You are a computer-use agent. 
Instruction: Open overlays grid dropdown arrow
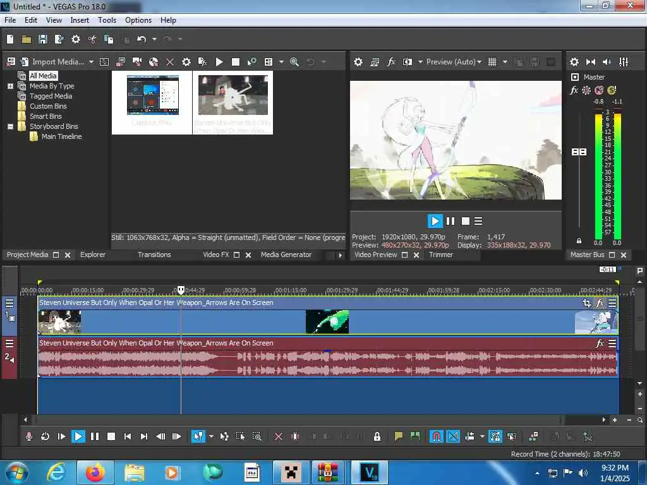click(x=505, y=62)
